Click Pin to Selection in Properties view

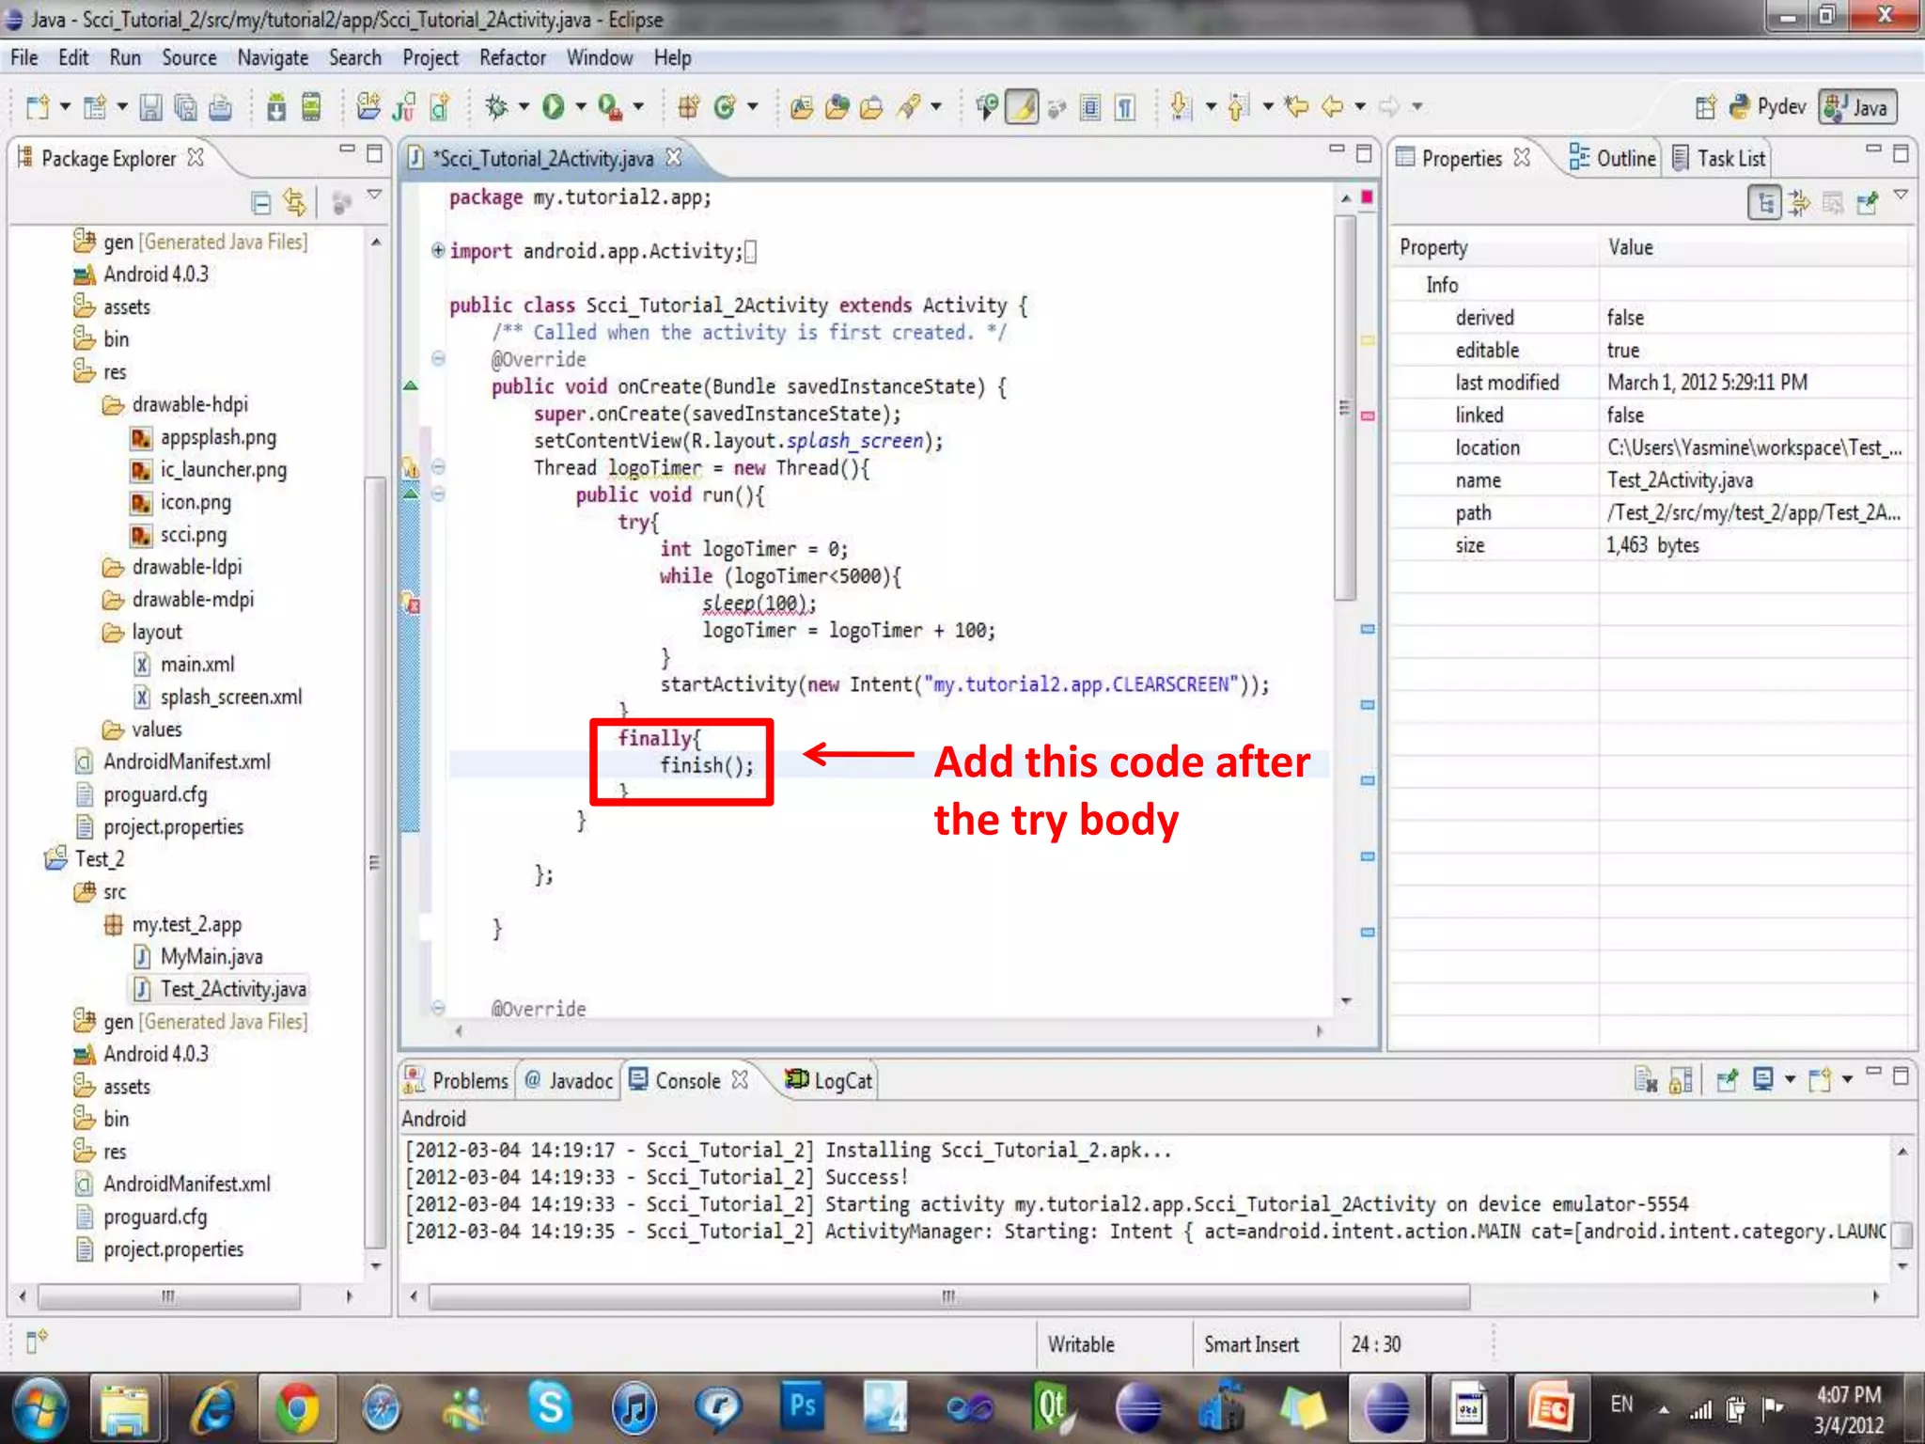pos(1868,202)
